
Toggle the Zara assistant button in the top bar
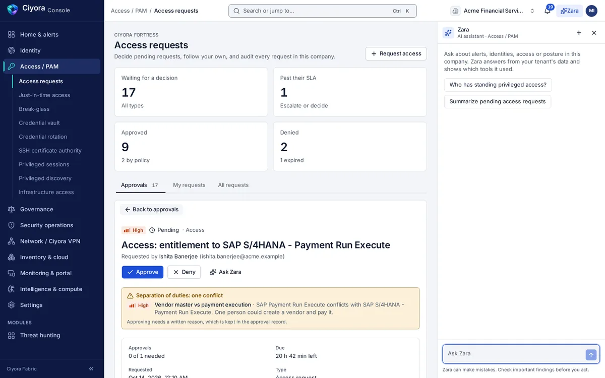[569, 11]
